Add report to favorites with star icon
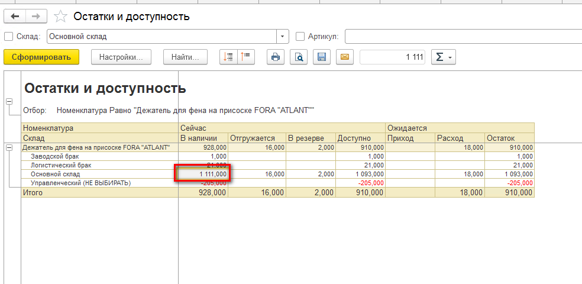The width and height of the screenshot is (582, 284). pyautogui.click(x=60, y=17)
